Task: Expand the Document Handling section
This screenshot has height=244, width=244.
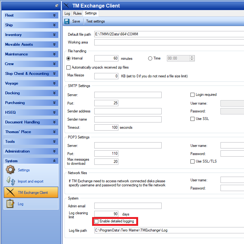Action: coord(31,122)
